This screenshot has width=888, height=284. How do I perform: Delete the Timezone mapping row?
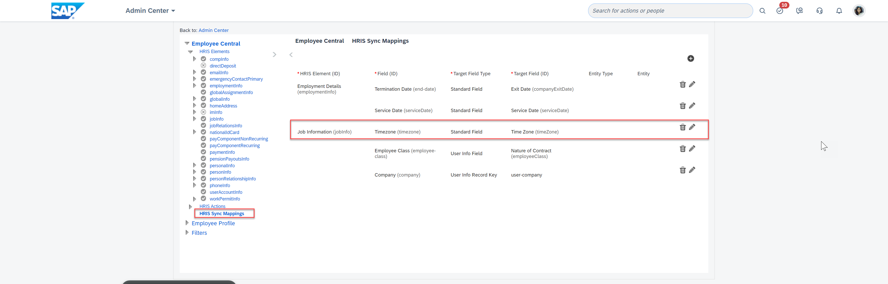click(x=683, y=127)
